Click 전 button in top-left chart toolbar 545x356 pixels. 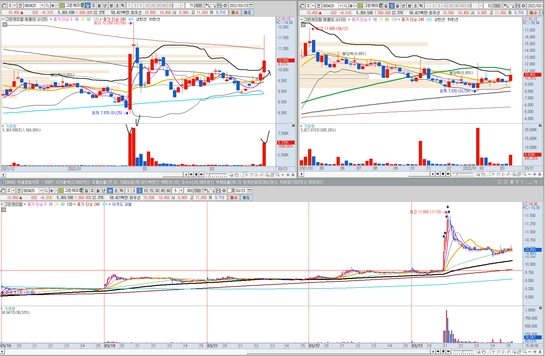coord(20,5)
